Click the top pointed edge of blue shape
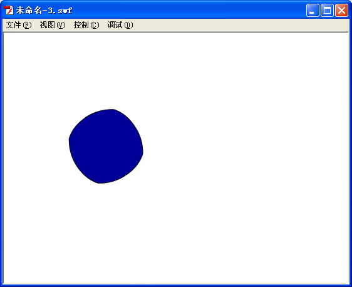Screen dimensions: 352x287 [x=113, y=110]
